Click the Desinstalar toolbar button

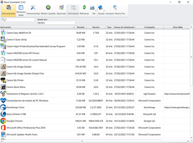(x=73, y=11)
